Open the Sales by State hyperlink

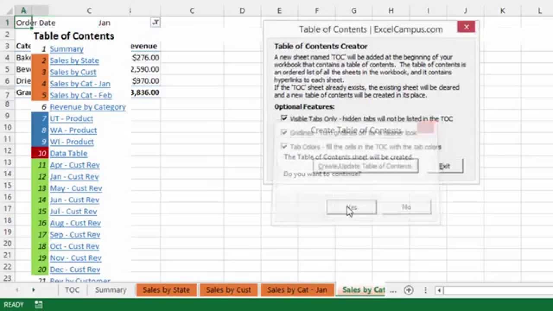click(74, 60)
